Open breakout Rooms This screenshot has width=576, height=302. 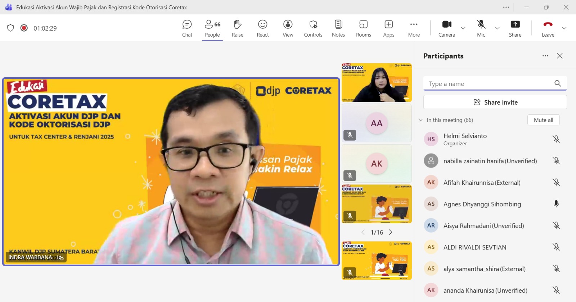(x=364, y=28)
